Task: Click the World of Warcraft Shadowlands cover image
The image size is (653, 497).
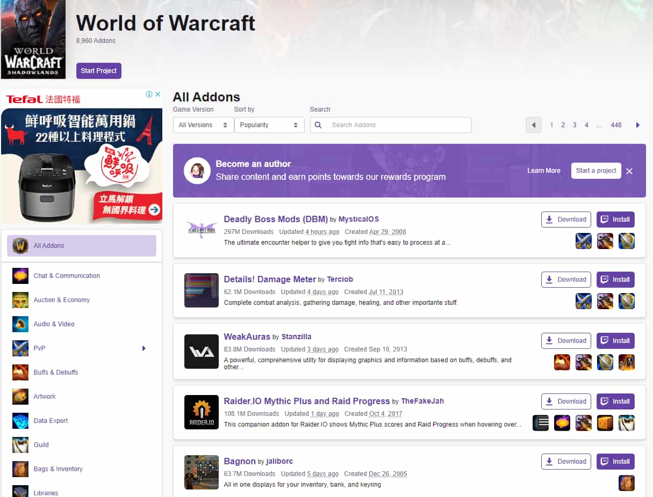Action: (33, 40)
